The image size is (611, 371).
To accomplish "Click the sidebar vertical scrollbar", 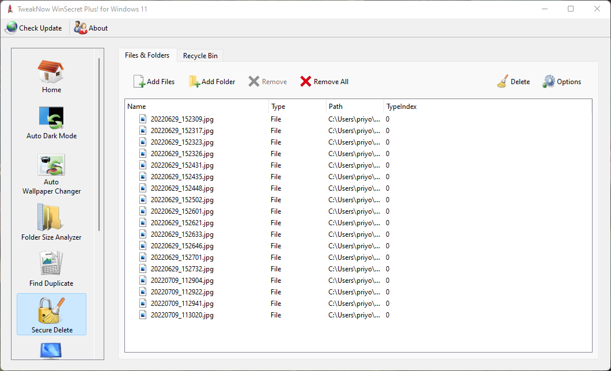I will pyautogui.click(x=100, y=144).
